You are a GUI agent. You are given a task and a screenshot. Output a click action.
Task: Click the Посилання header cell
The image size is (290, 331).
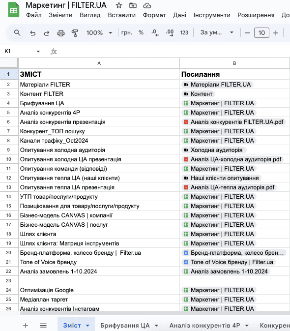tap(234, 74)
